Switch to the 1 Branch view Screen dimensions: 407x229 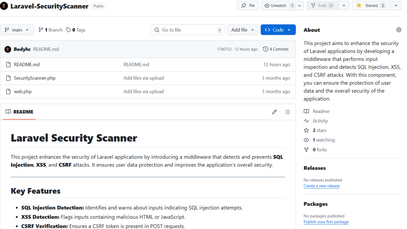(50, 29)
